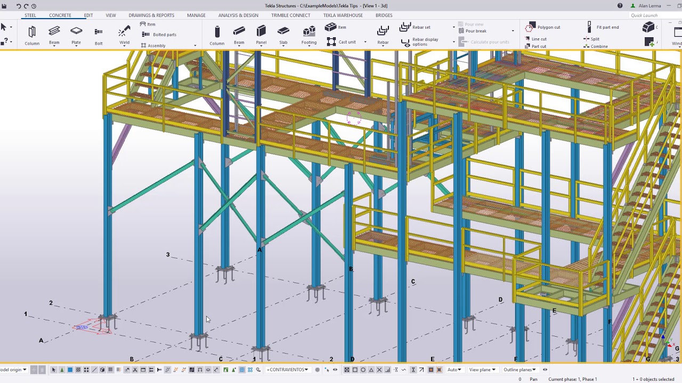
Task: Expand the Rebar set dropdown arrow
Action: pyautogui.click(x=454, y=27)
